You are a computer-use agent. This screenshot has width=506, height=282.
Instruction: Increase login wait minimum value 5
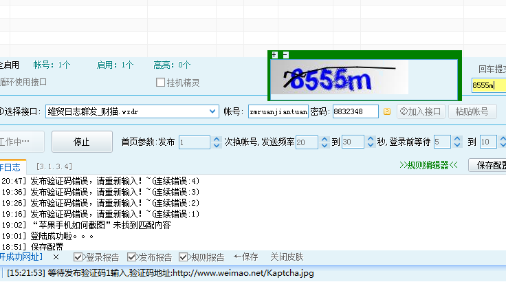457,139
